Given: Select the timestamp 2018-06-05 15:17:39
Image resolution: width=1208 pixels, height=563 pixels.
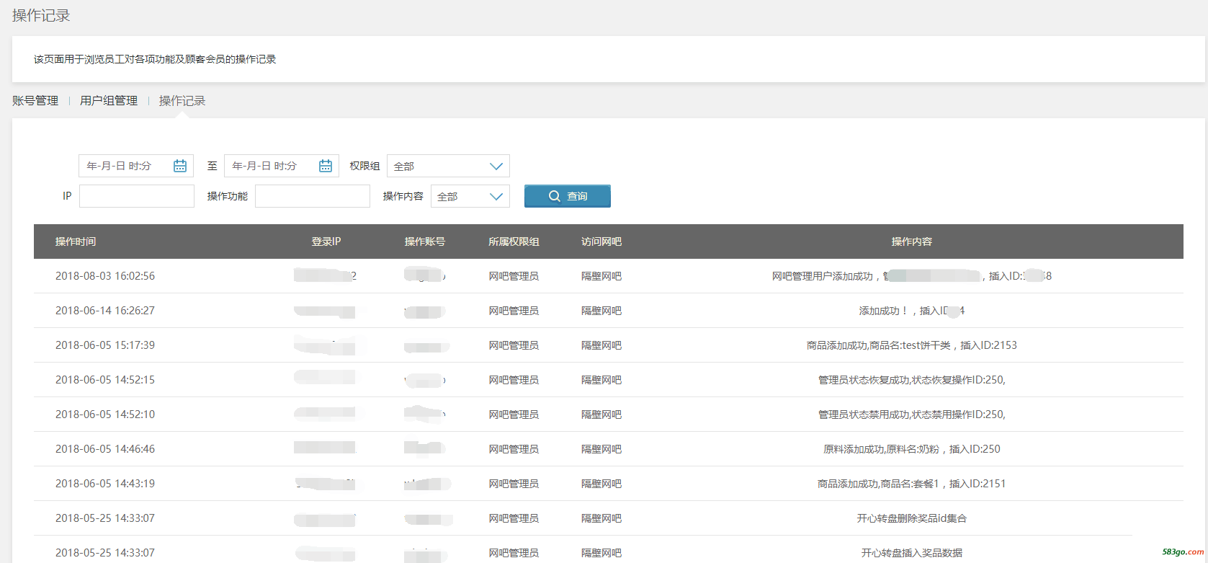Looking at the screenshot, I should pyautogui.click(x=105, y=345).
